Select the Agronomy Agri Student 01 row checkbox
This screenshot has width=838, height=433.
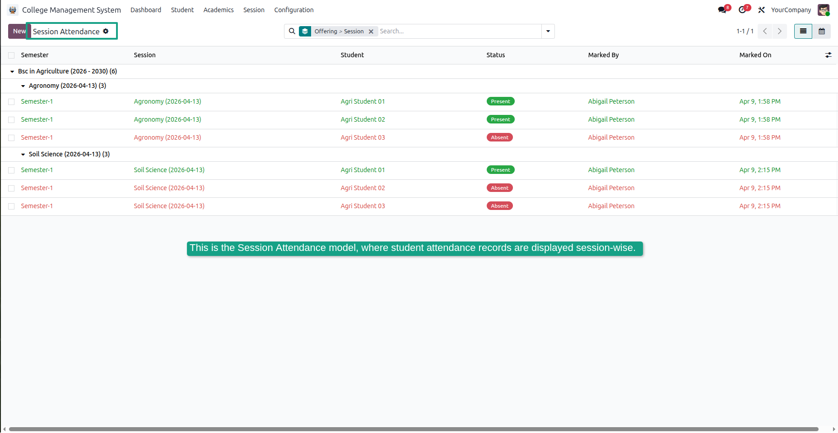pyautogui.click(x=11, y=102)
